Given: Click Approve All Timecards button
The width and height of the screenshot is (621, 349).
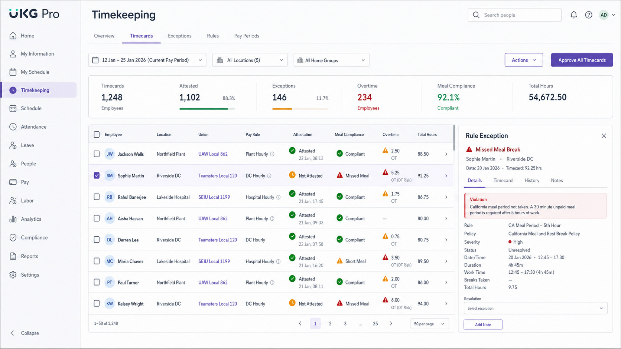Looking at the screenshot, I should pos(582,60).
